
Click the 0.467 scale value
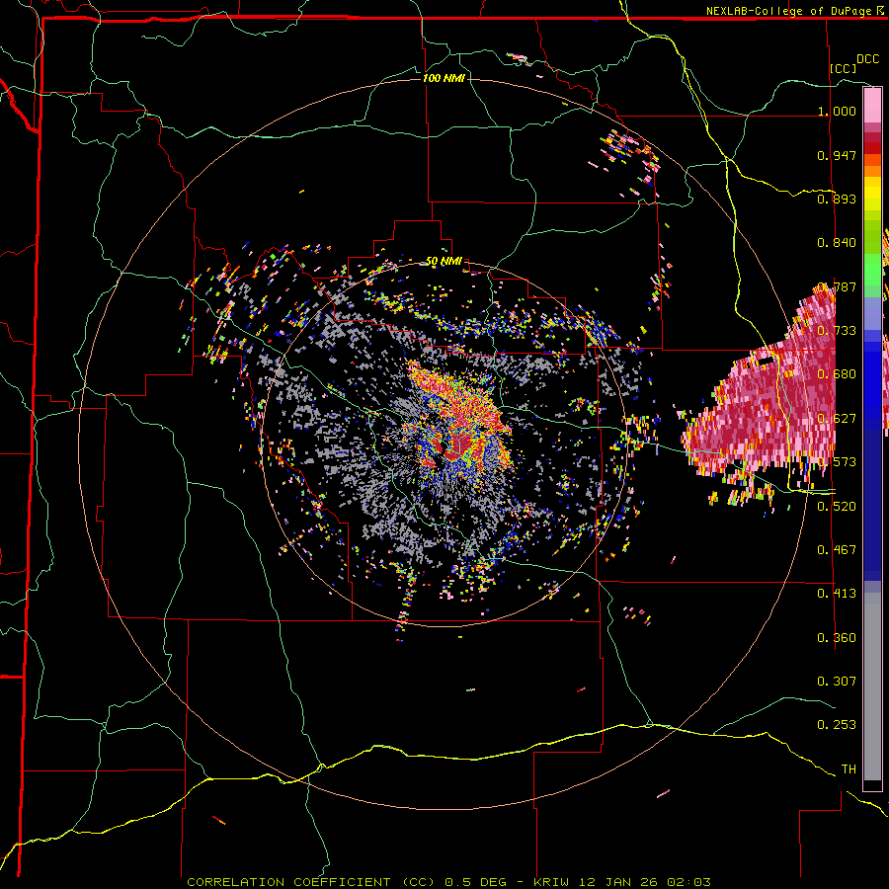click(x=837, y=550)
